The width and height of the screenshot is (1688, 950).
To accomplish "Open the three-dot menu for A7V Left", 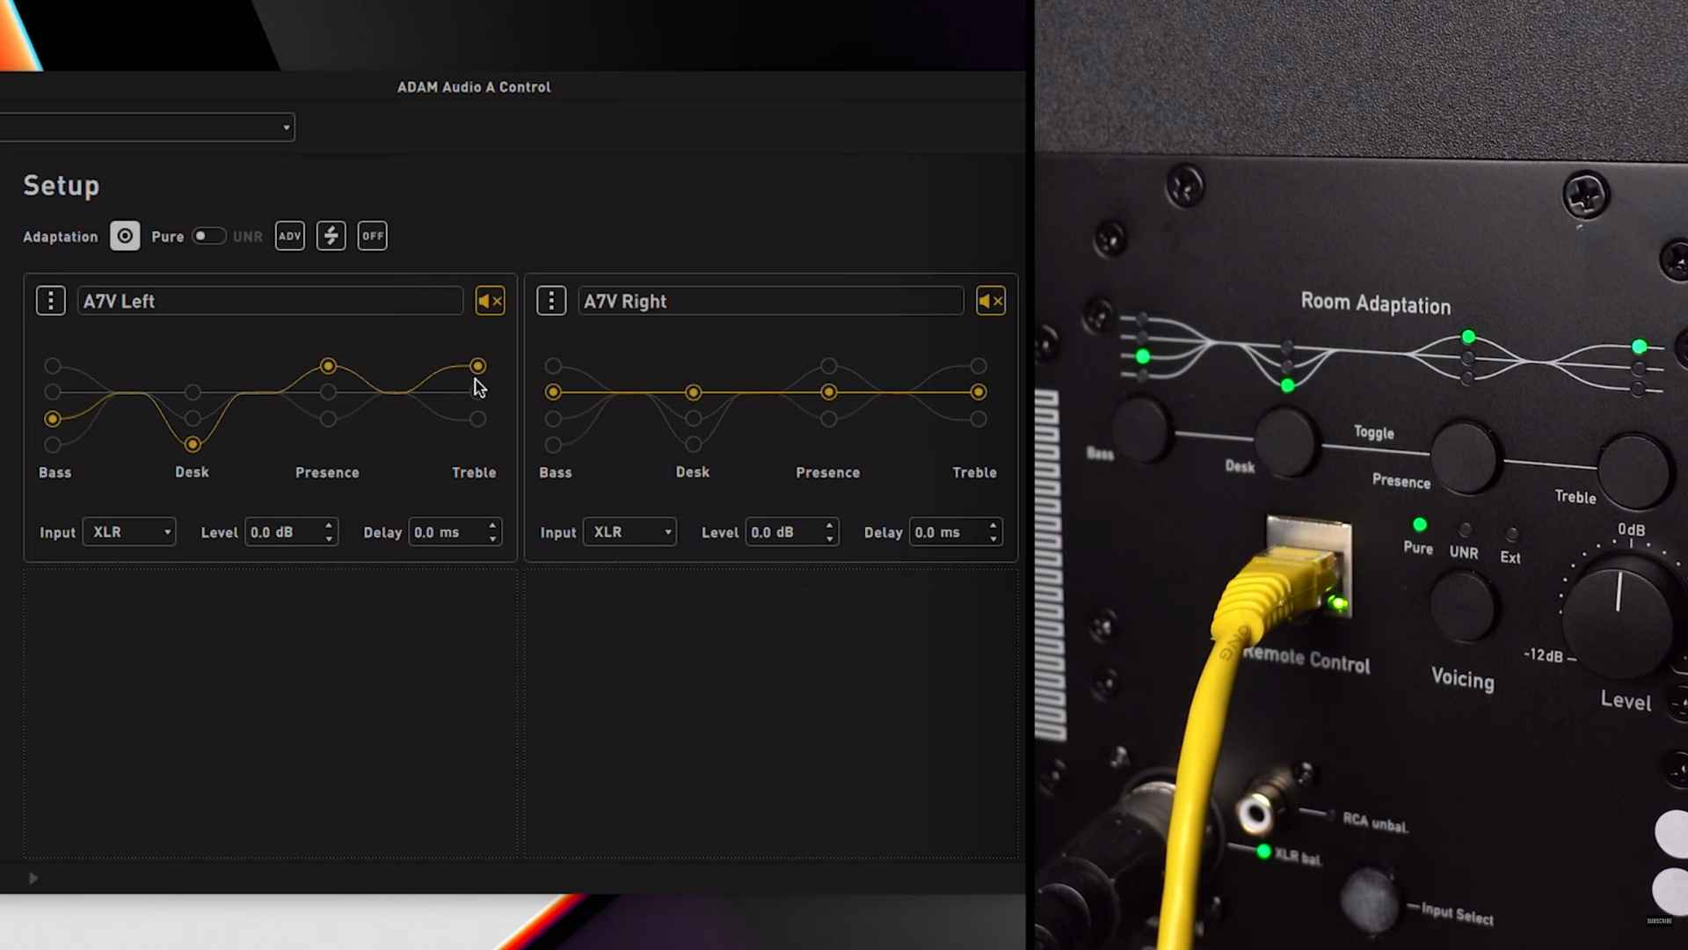I will pyautogui.click(x=51, y=301).
